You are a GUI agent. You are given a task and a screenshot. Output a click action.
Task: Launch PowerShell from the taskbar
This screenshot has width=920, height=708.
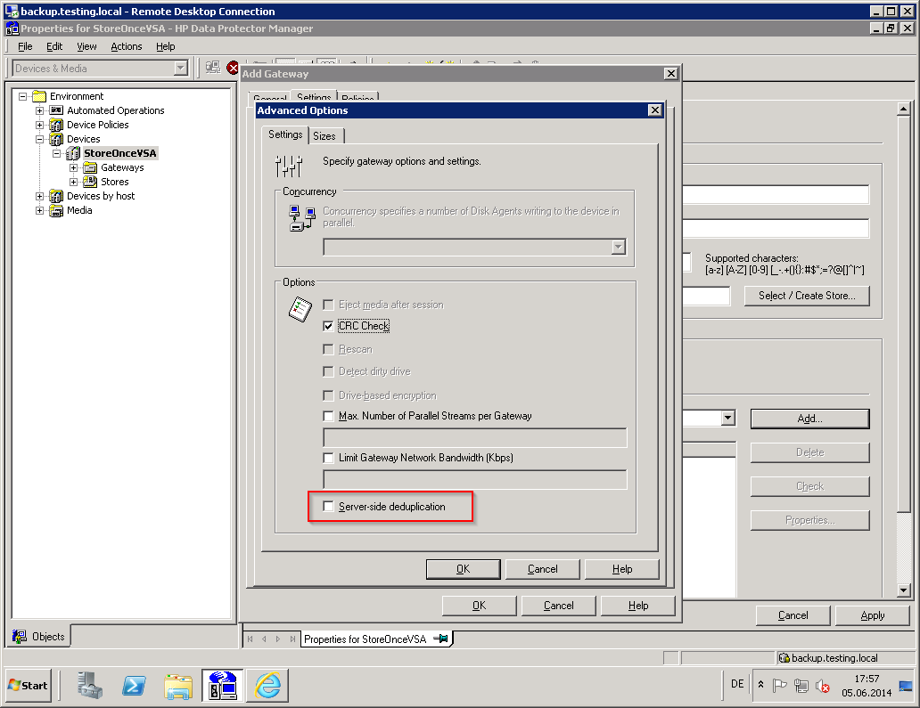click(x=134, y=685)
